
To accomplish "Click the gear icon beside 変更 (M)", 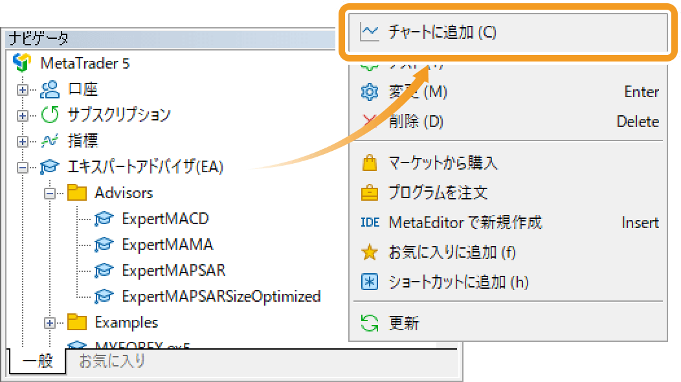I will pyautogui.click(x=370, y=92).
